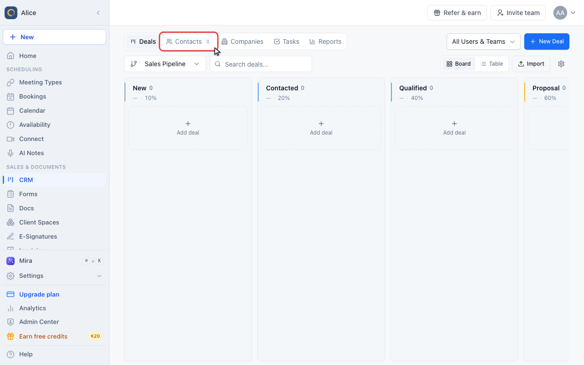The width and height of the screenshot is (584, 365).
Task: Click the plus icon in Qualified column
Action: [454, 124]
